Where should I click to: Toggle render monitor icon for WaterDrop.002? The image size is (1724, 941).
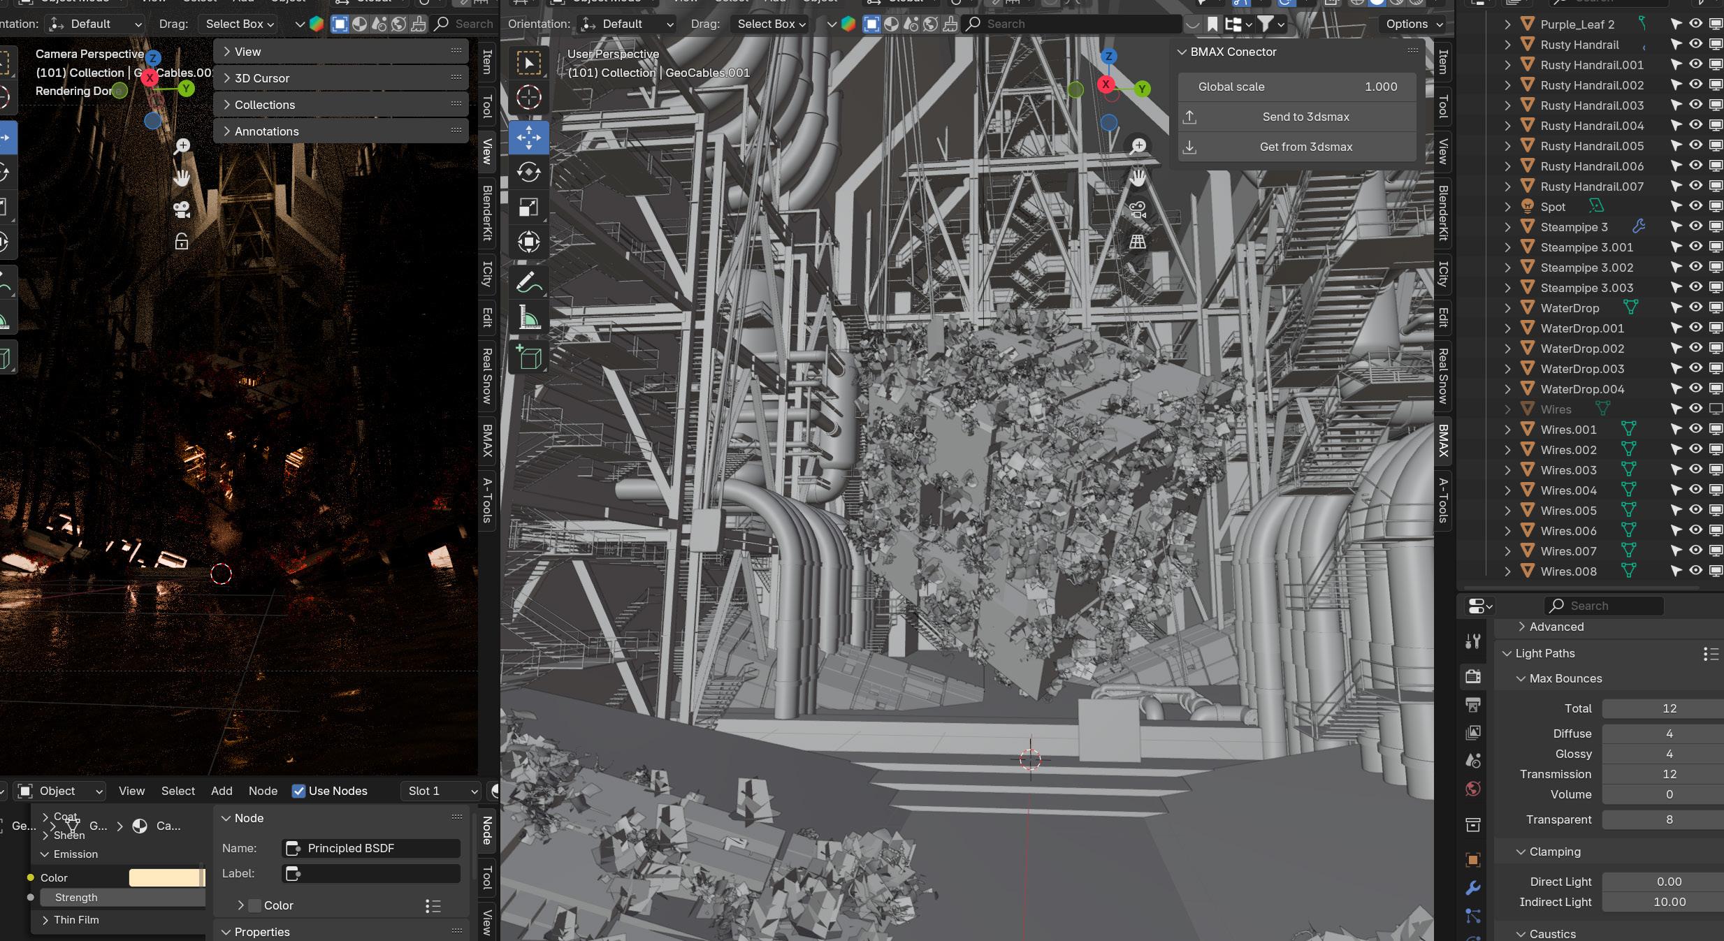[1716, 348]
